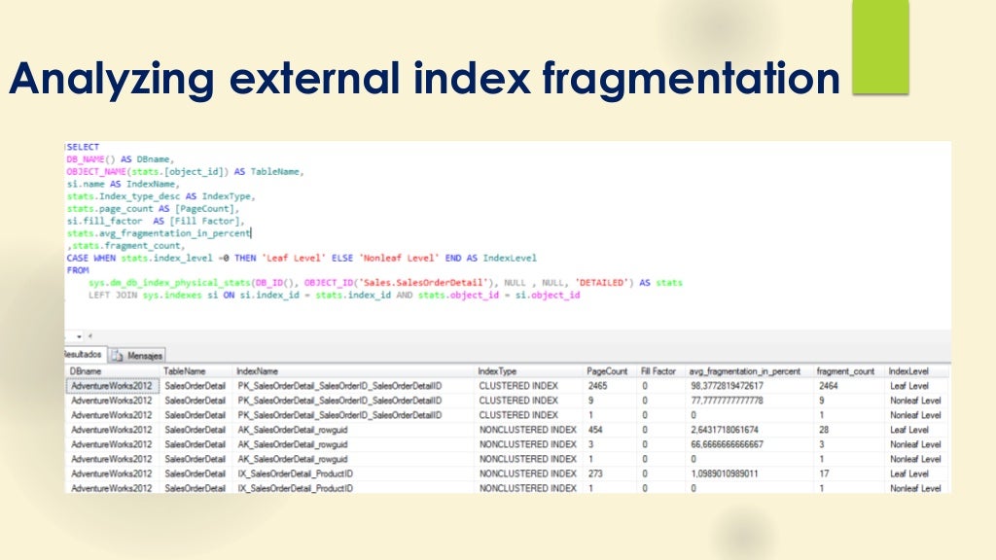This screenshot has width=996, height=560.
Task: Click the Mensajes tab icon
Action: (118, 356)
